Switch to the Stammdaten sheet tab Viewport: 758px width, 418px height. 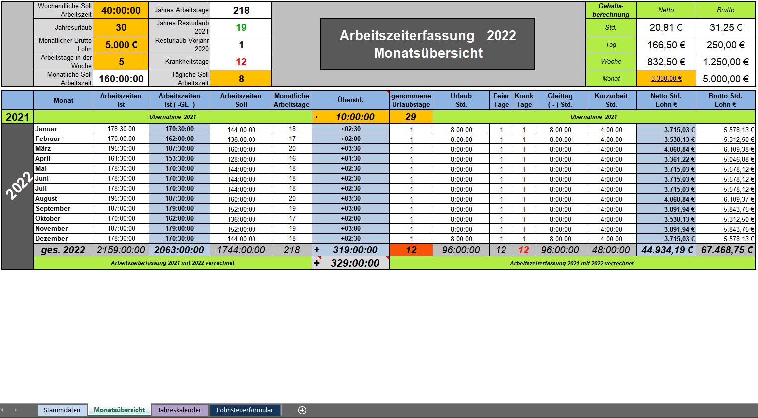pos(62,410)
